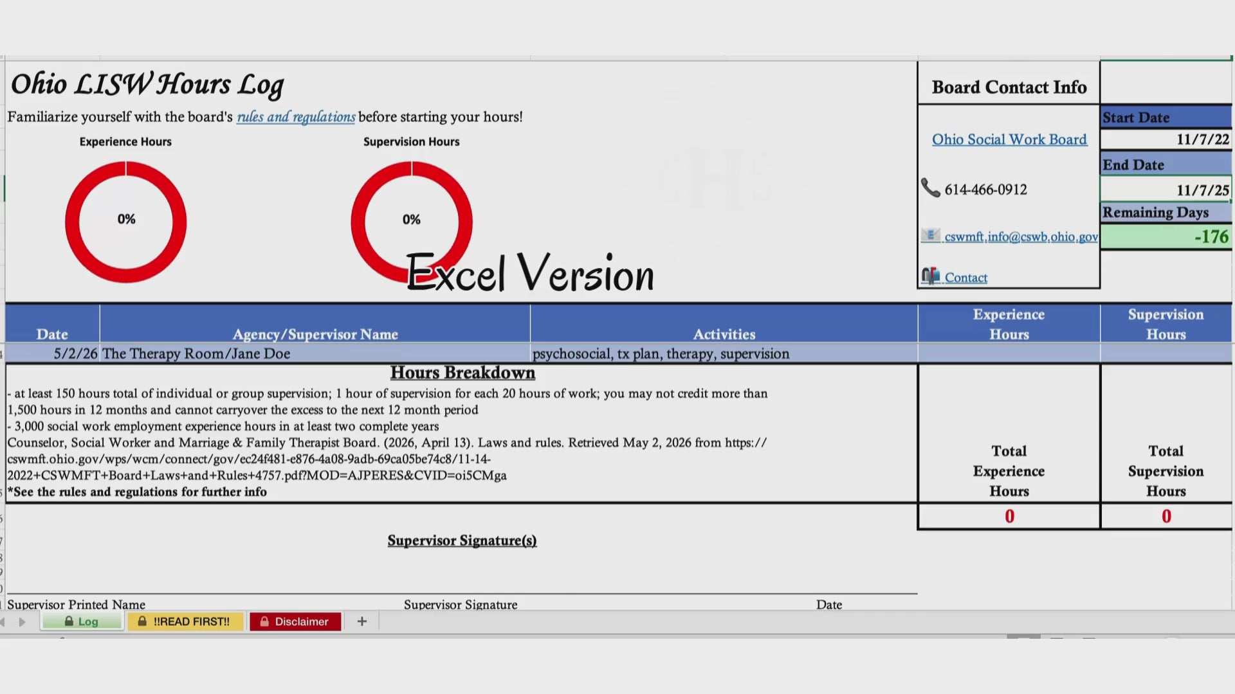Click the next sheet navigation arrow
The height and width of the screenshot is (694, 1235).
(x=23, y=622)
